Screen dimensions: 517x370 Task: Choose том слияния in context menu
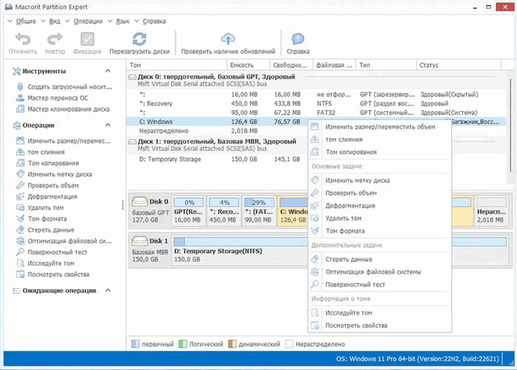coord(380,140)
